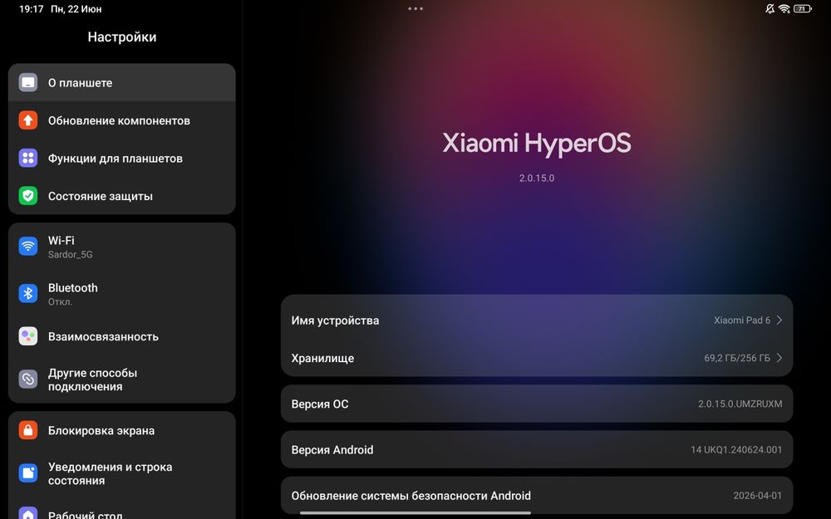Tap the 2026-04-01 security patch date
This screenshot has height=519, width=831.
coord(757,496)
